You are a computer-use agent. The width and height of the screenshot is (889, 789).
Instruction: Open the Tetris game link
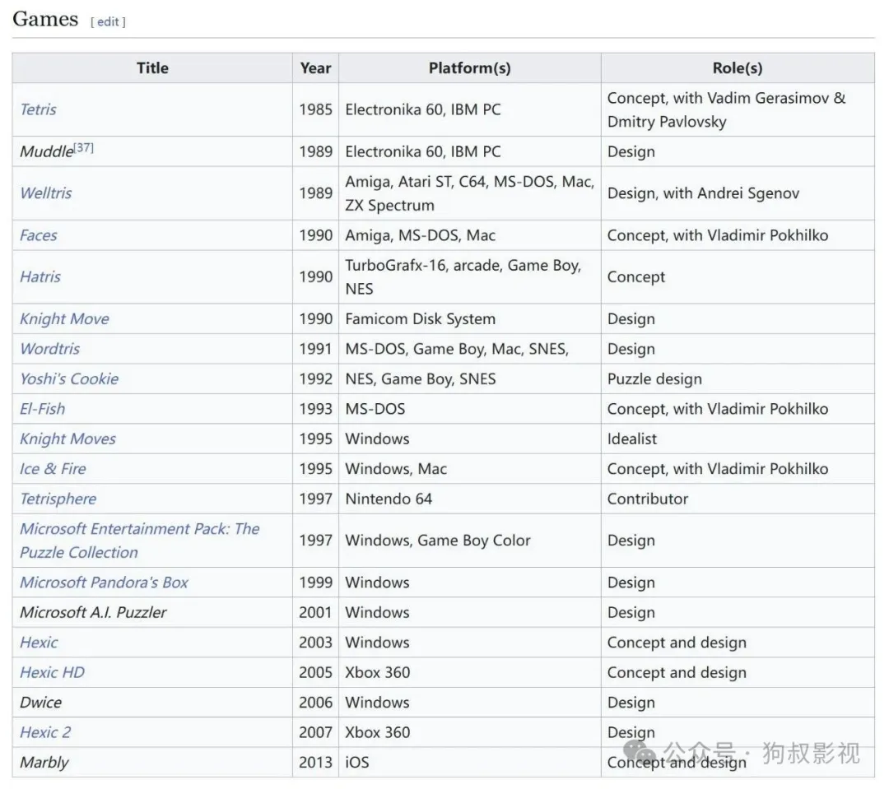[38, 109]
